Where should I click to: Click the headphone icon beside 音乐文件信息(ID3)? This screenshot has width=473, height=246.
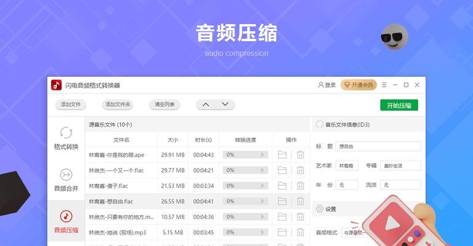click(319, 124)
